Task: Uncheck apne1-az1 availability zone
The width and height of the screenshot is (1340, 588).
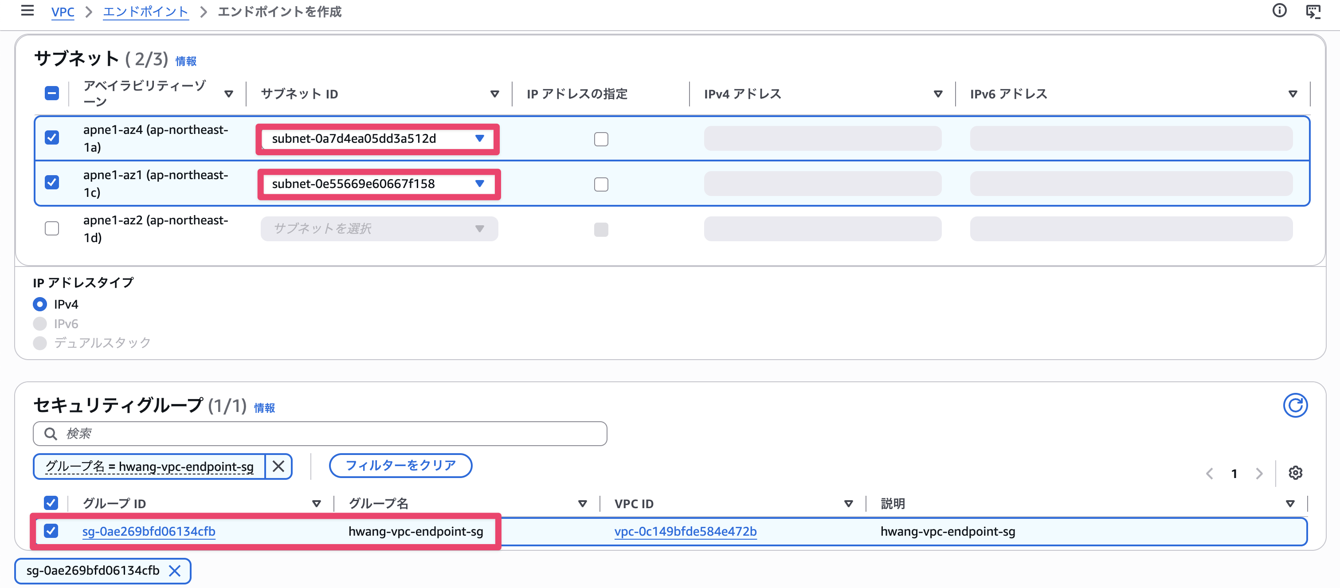Action: 51,182
